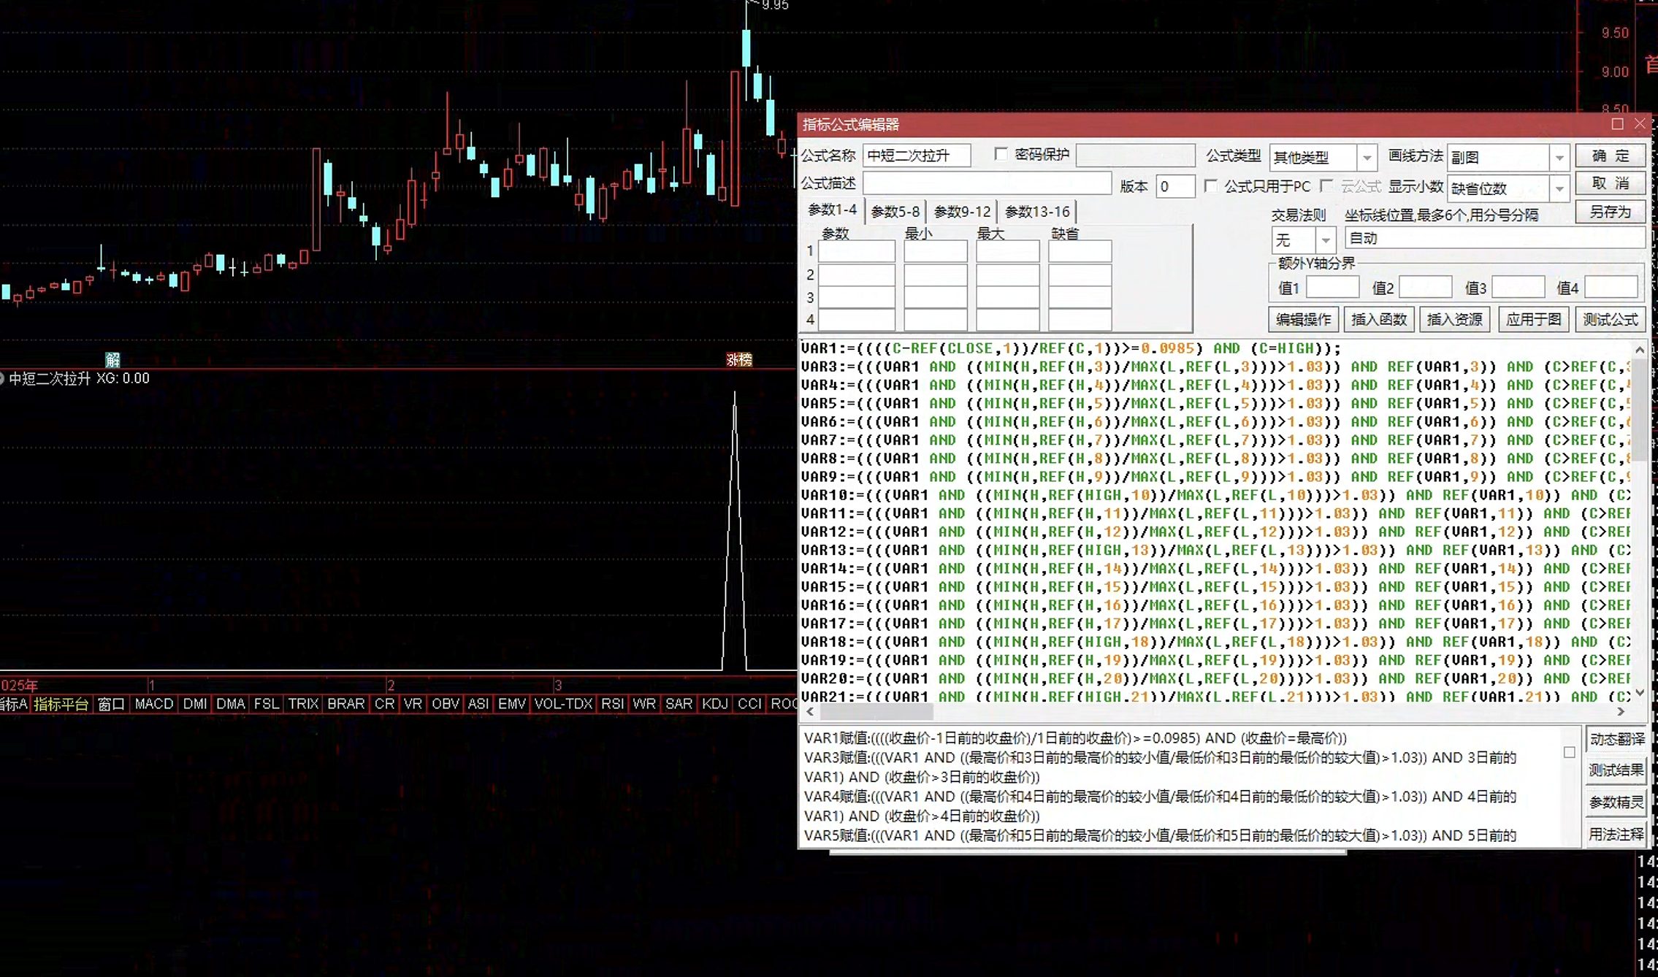The height and width of the screenshot is (977, 1658).
Task: Click the 应用于图 button
Action: click(x=1533, y=320)
